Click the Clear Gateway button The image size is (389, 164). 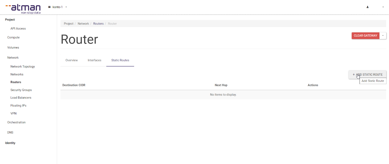point(365,36)
